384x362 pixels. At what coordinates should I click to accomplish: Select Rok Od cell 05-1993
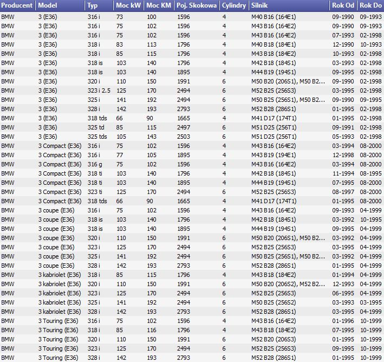[343, 137]
